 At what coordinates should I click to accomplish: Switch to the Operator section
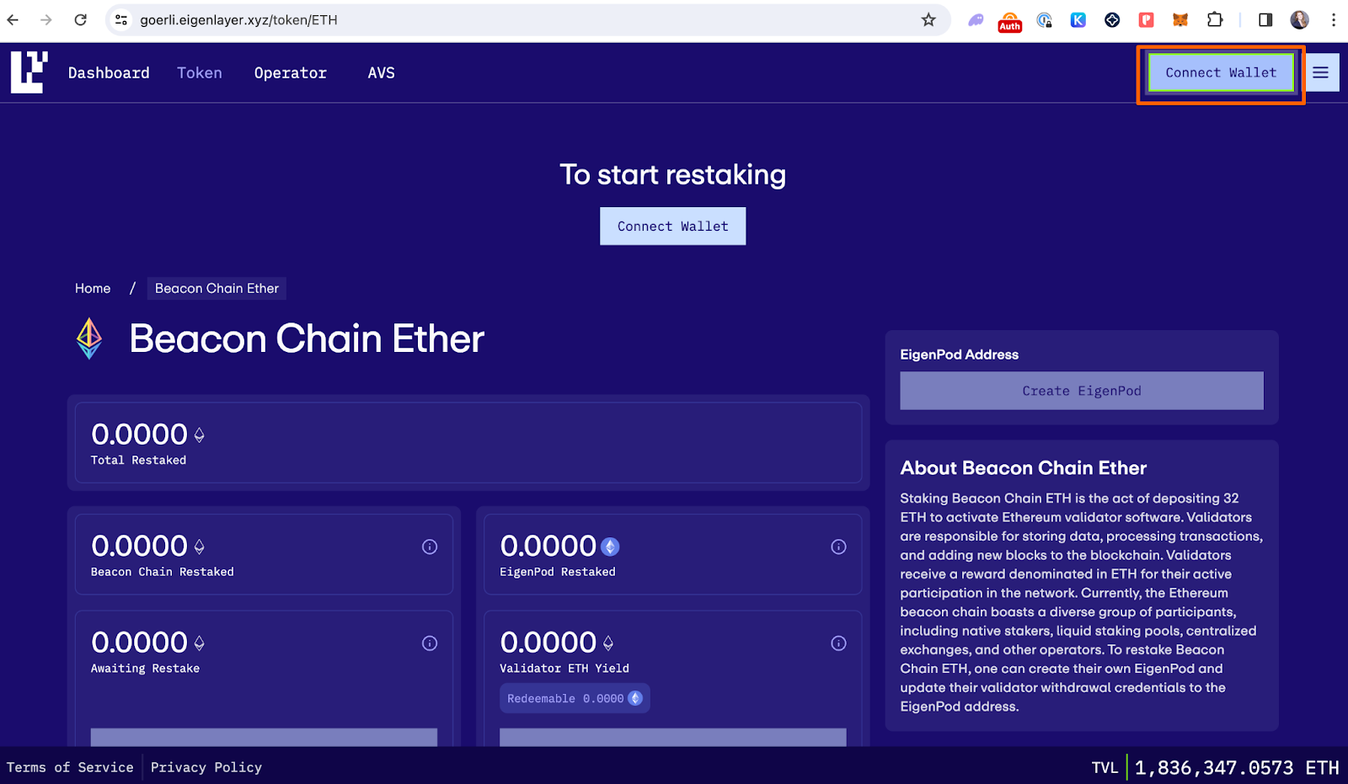click(x=290, y=72)
